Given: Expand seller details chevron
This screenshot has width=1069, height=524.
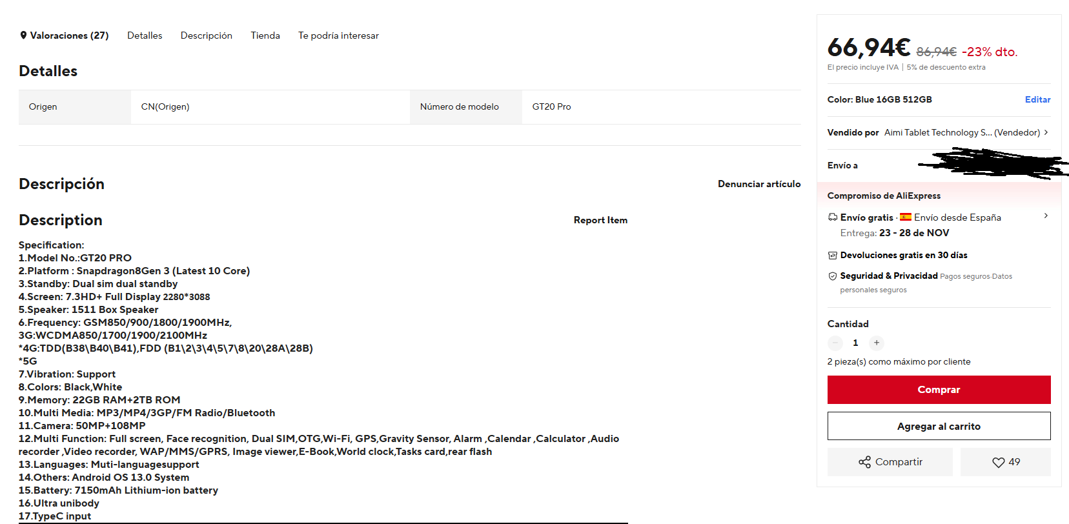Looking at the screenshot, I should 1046,132.
